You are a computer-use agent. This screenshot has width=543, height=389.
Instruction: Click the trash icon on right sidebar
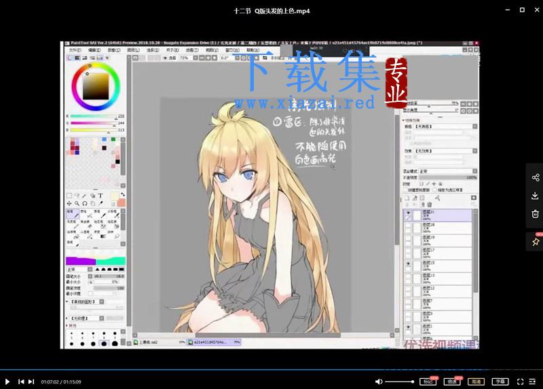pos(536,214)
